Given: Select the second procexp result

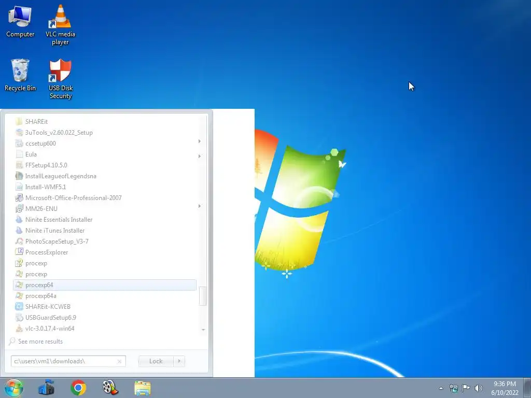Looking at the screenshot, I should (36, 274).
